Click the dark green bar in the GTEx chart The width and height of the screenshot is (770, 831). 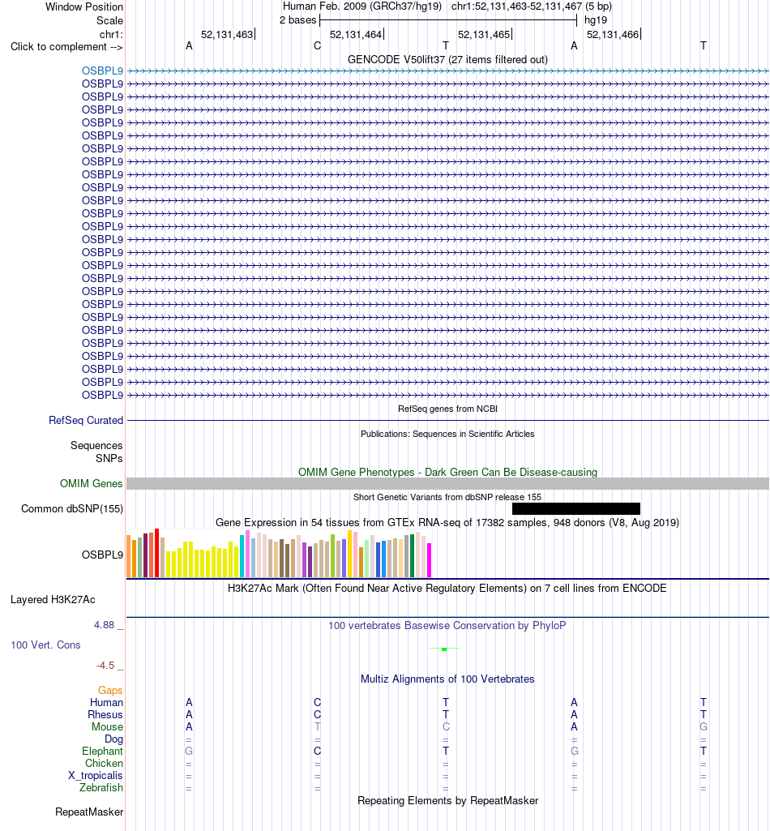click(x=413, y=556)
